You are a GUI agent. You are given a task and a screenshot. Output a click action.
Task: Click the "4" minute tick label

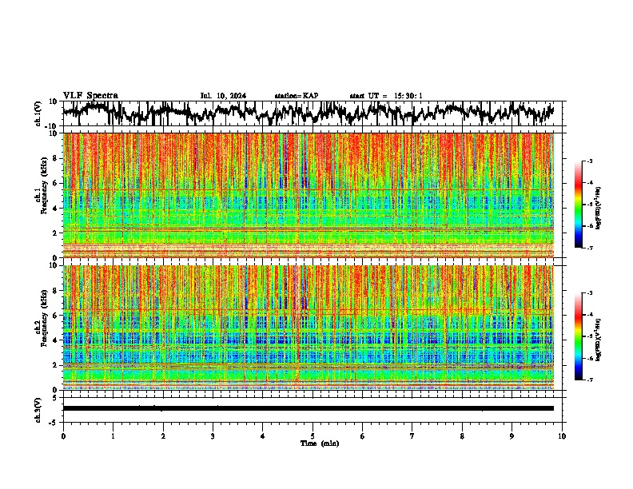coord(263,436)
